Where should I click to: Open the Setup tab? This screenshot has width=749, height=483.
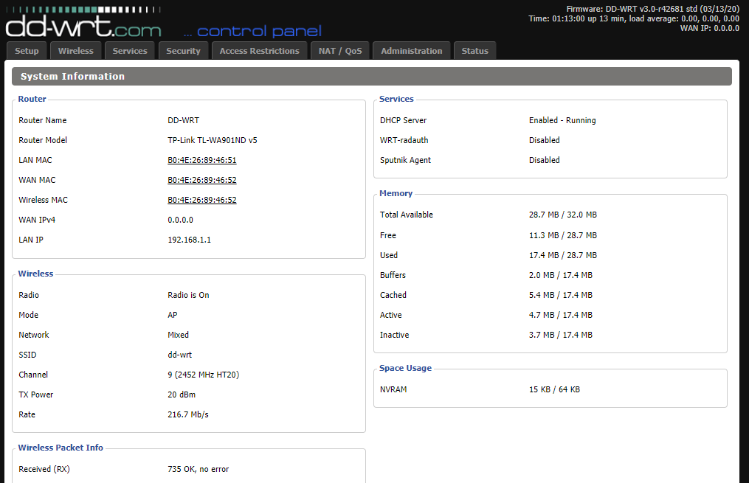click(x=27, y=51)
